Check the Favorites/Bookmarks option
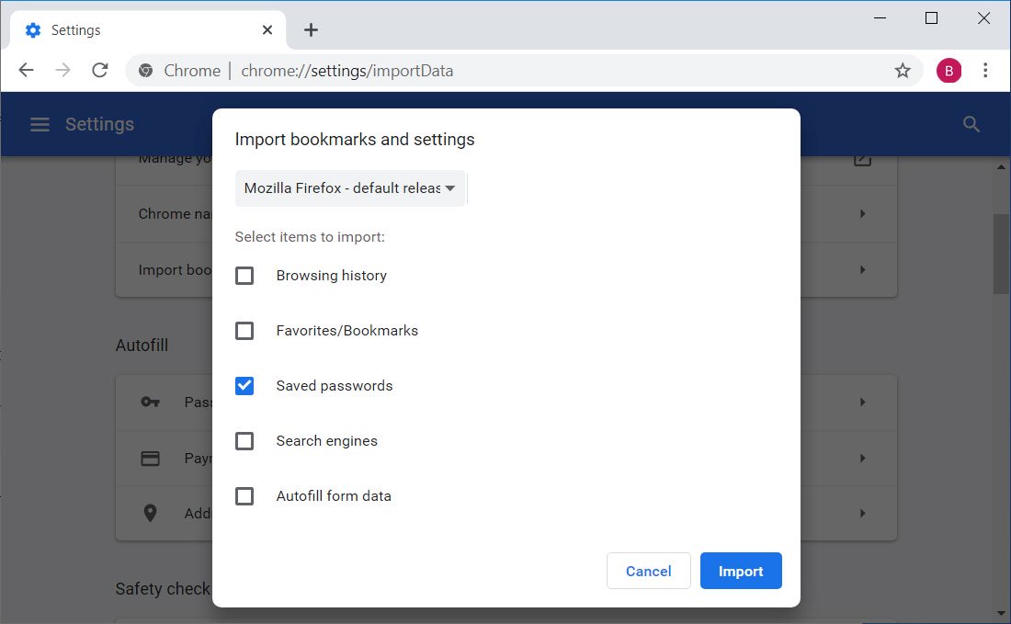The image size is (1011, 624). point(244,331)
